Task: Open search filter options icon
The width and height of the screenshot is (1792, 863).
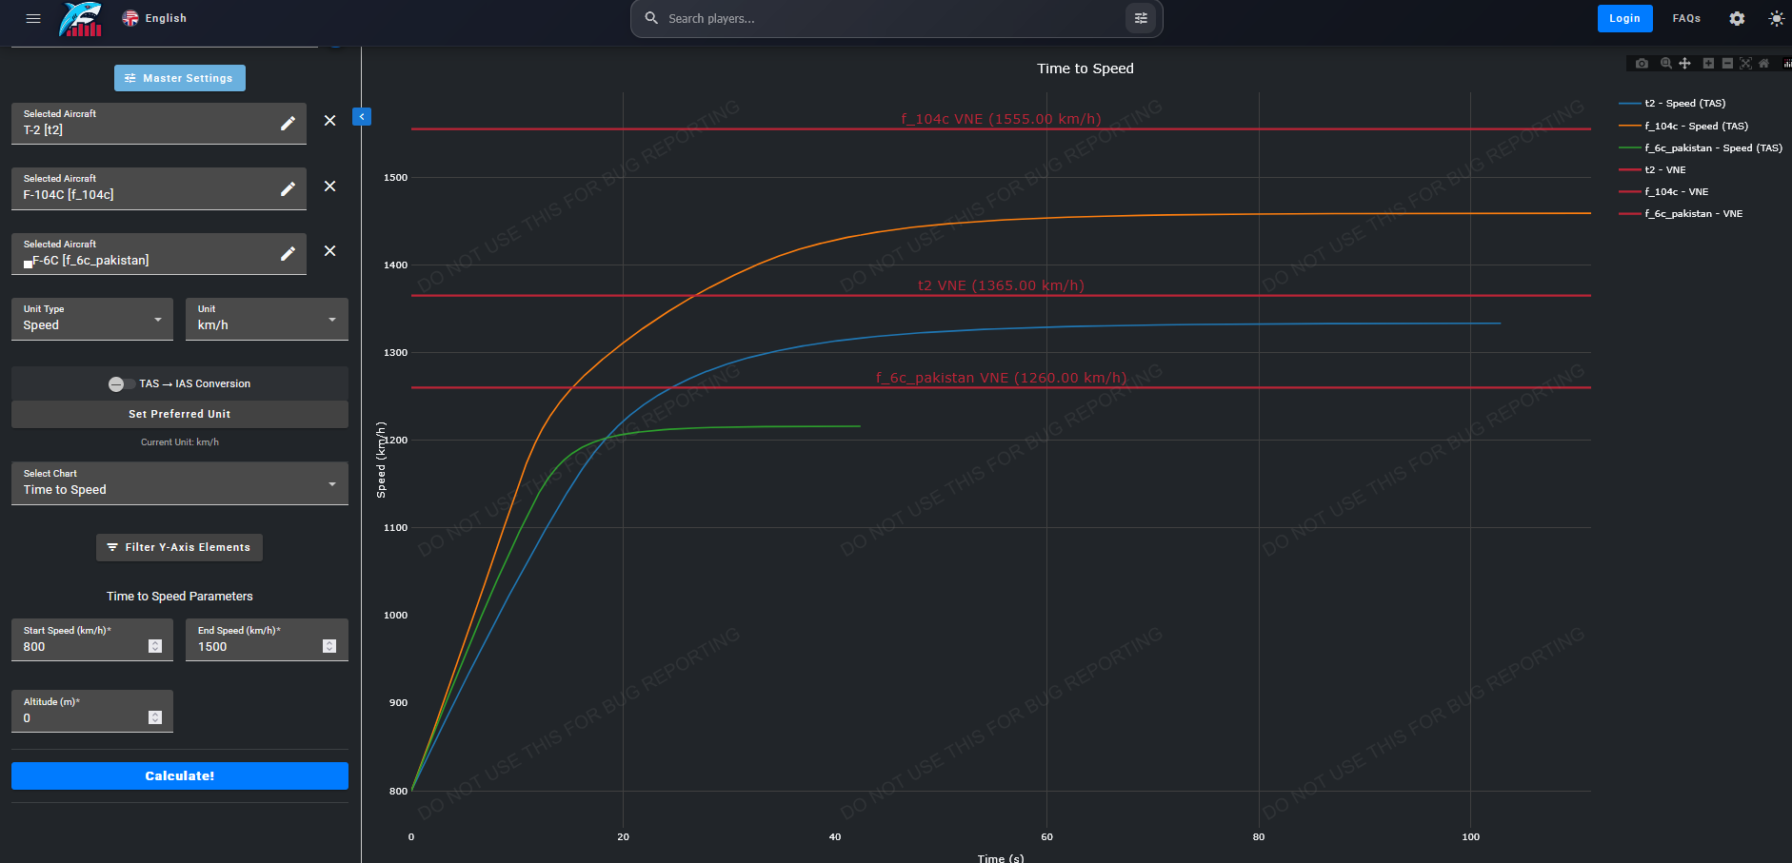Action: [x=1141, y=18]
